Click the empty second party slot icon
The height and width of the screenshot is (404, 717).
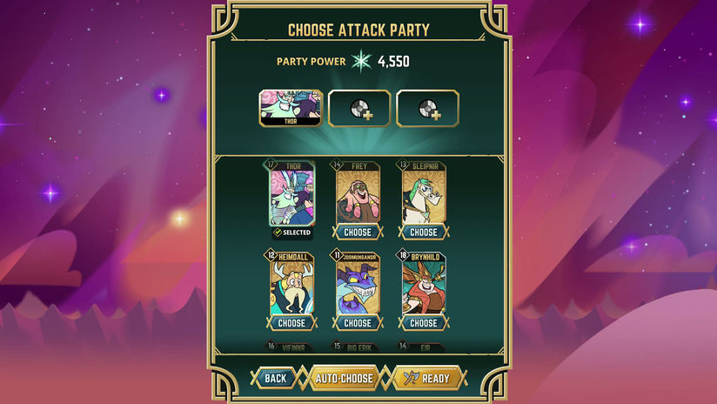(360, 109)
